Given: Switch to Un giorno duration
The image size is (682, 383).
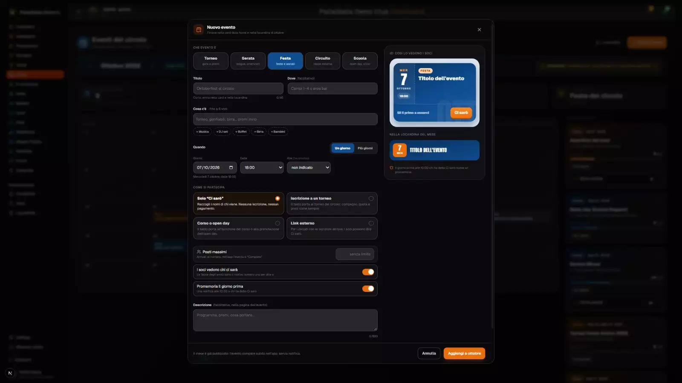Looking at the screenshot, I should [343, 148].
